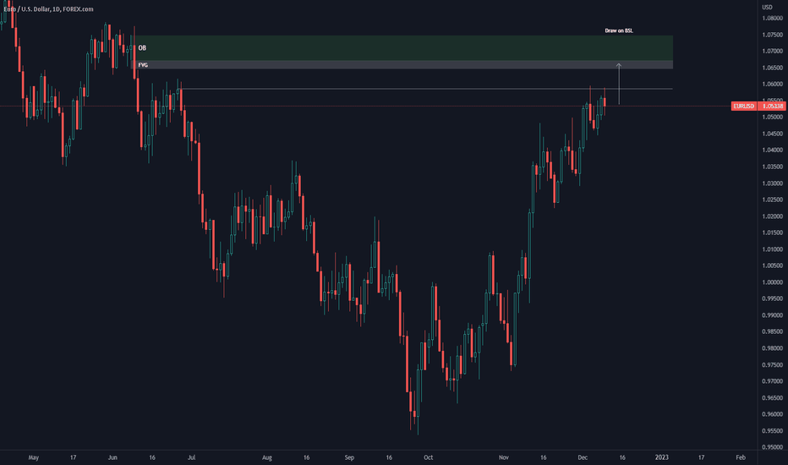Click the 0.97000 price axis label
Screen dimensions: 788x465
tap(773, 381)
